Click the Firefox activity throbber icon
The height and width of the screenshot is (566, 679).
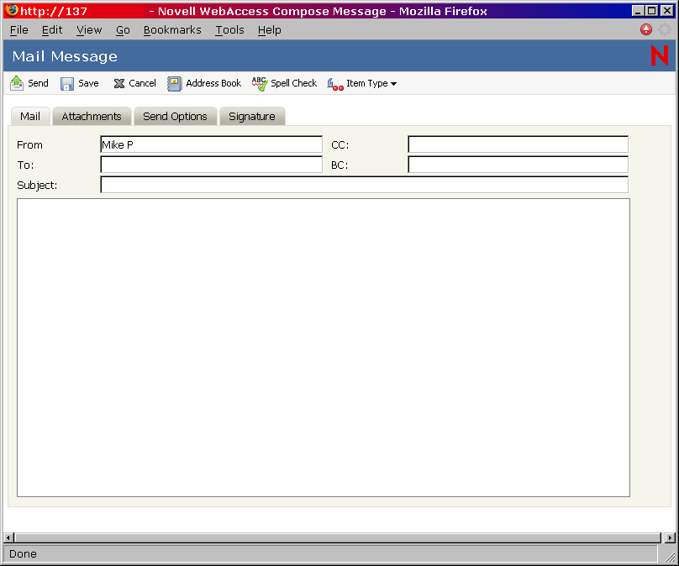pos(664,29)
